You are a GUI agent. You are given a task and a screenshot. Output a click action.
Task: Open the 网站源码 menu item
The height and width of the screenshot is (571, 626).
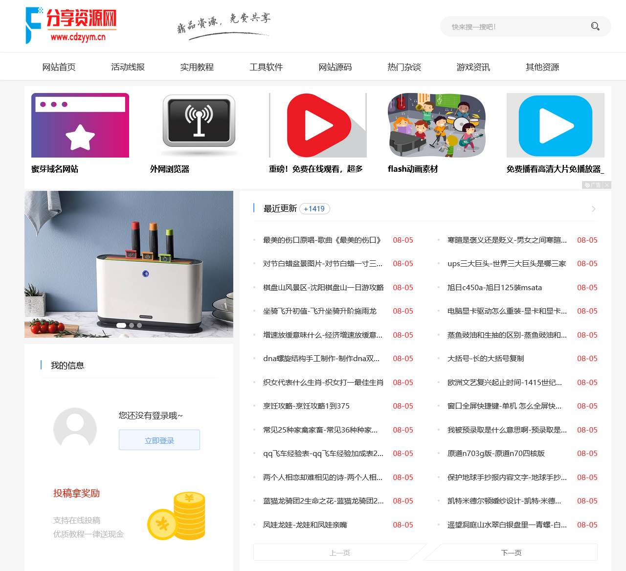pos(335,67)
